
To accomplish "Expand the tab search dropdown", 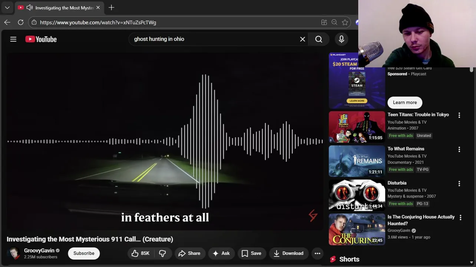I will coord(7,7).
